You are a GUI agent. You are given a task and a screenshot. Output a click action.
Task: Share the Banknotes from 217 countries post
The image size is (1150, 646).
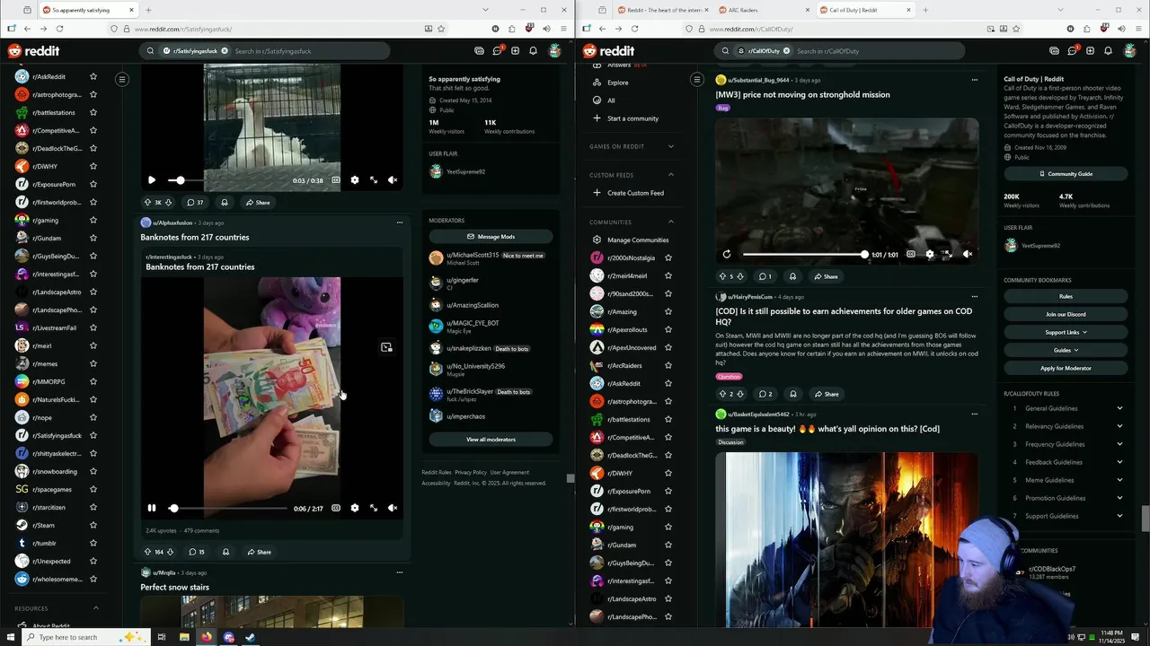coord(259,552)
